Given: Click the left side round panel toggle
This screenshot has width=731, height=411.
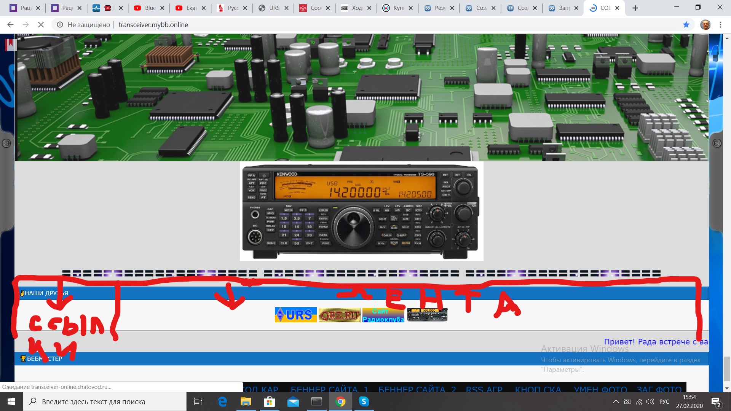Looking at the screenshot, I should pyautogui.click(x=6, y=143).
